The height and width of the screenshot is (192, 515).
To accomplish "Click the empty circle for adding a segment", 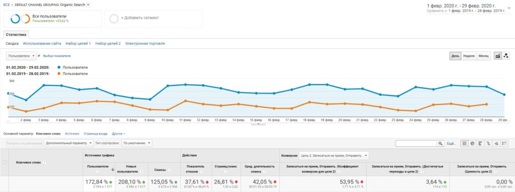I will click(114, 19).
